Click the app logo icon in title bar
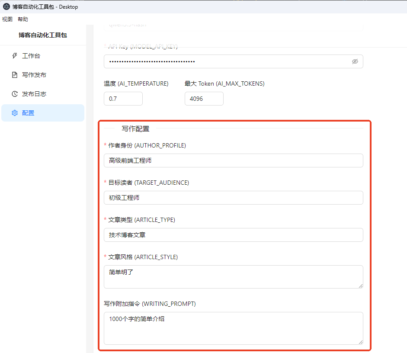Image resolution: width=407 pixels, height=353 pixels. pyautogui.click(x=6, y=7)
